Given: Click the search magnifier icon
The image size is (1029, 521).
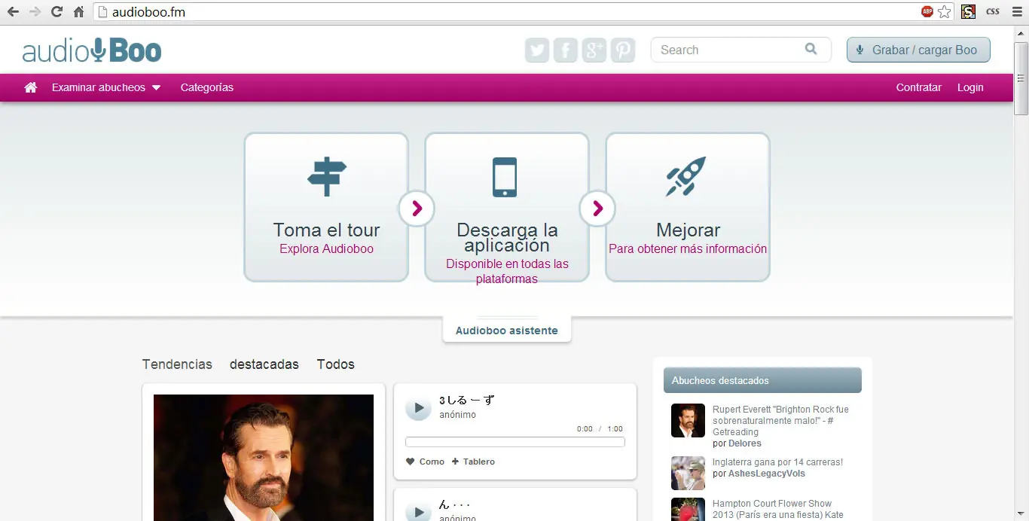Looking at the screenshot, I should pos(811,49).
